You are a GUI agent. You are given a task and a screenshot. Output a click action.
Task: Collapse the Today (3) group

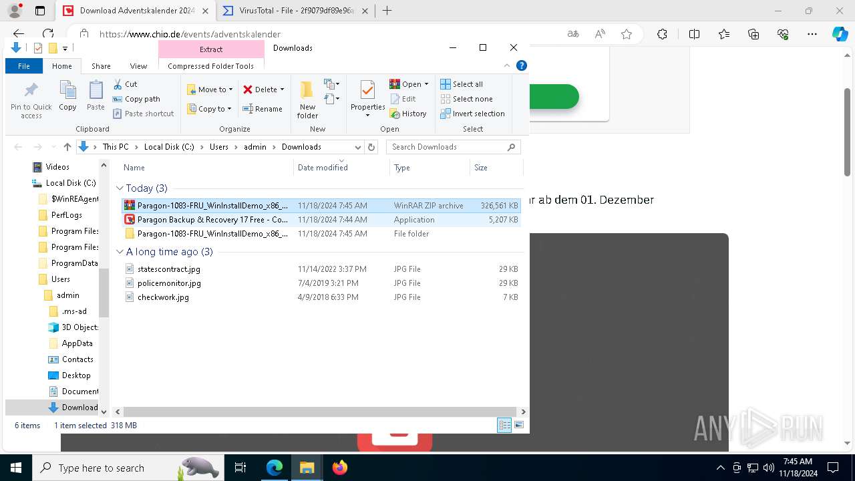pos(120,188)
